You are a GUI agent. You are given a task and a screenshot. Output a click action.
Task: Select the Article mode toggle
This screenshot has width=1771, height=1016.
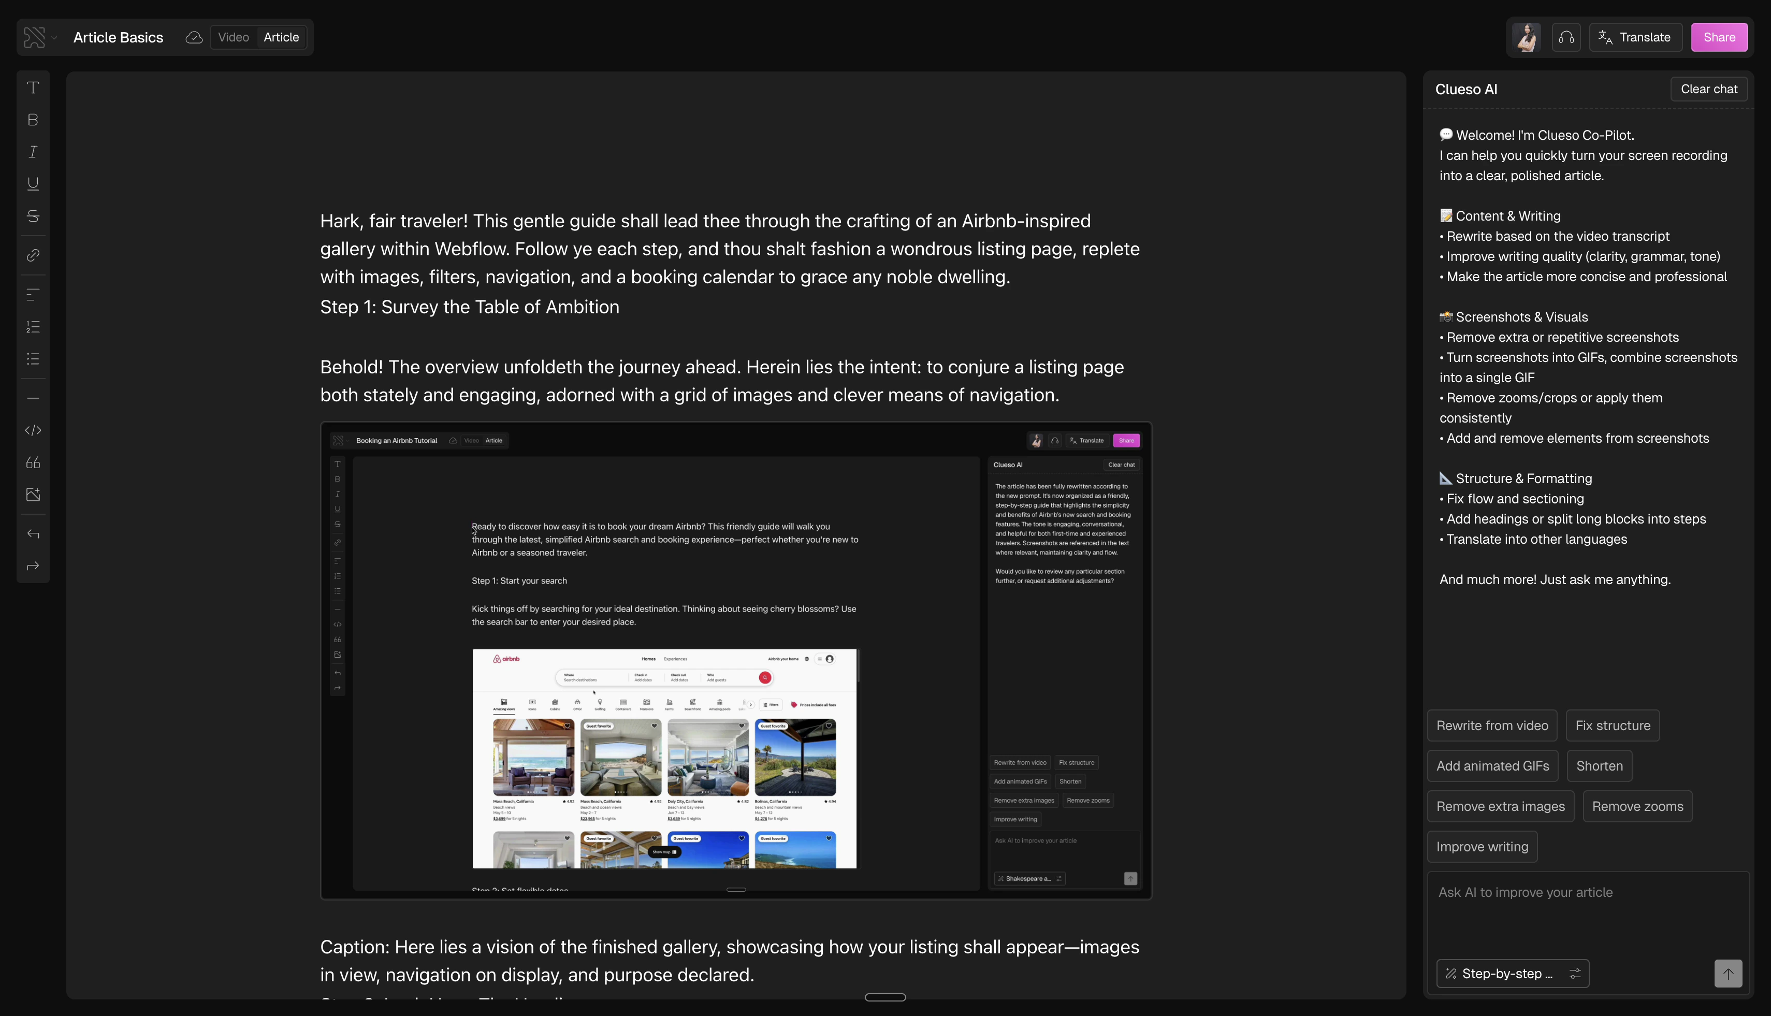(281, 38)
